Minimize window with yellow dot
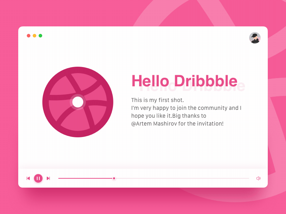Image resolution: width=286 pixels, height=214 pixels. point(34,36)
